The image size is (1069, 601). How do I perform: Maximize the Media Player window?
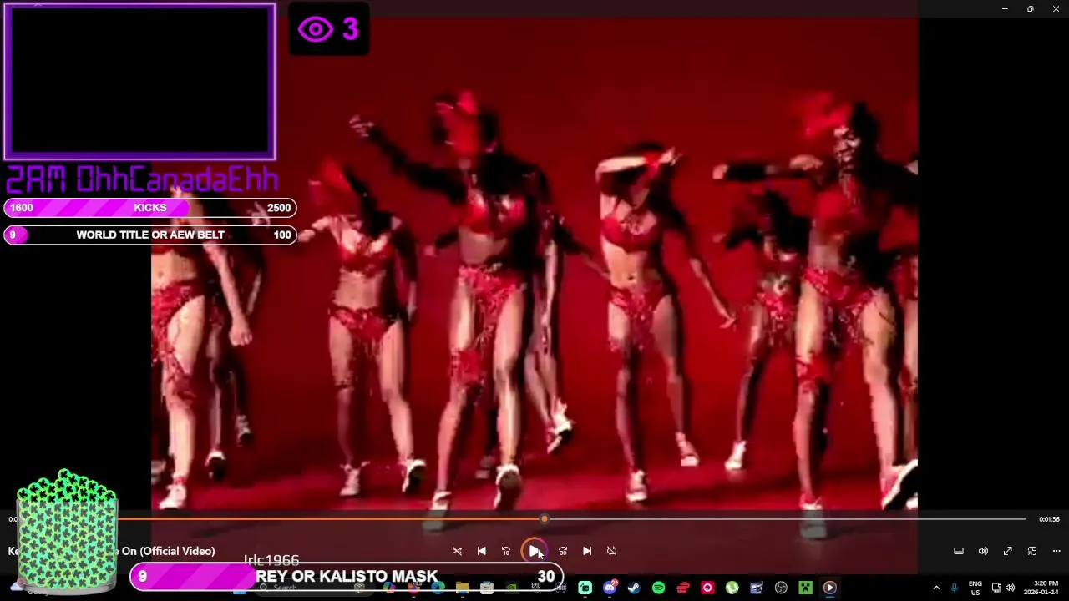(1031, 8)
